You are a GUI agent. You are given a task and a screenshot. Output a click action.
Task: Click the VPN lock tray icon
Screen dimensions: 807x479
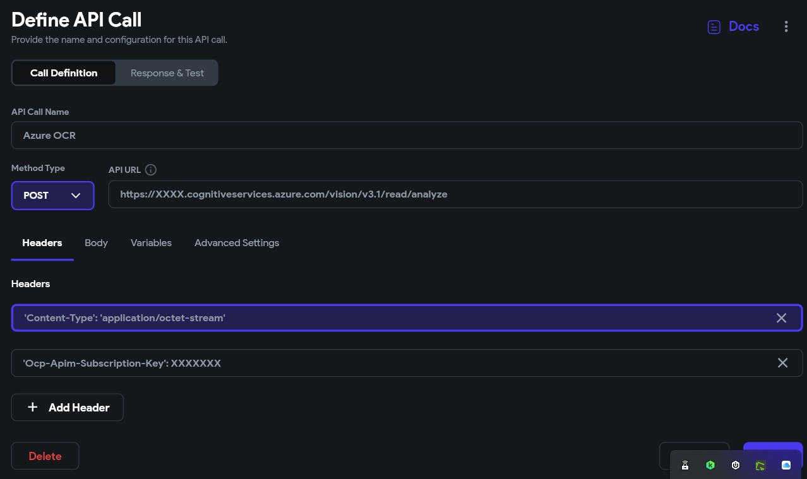click(x=685, y=466)
